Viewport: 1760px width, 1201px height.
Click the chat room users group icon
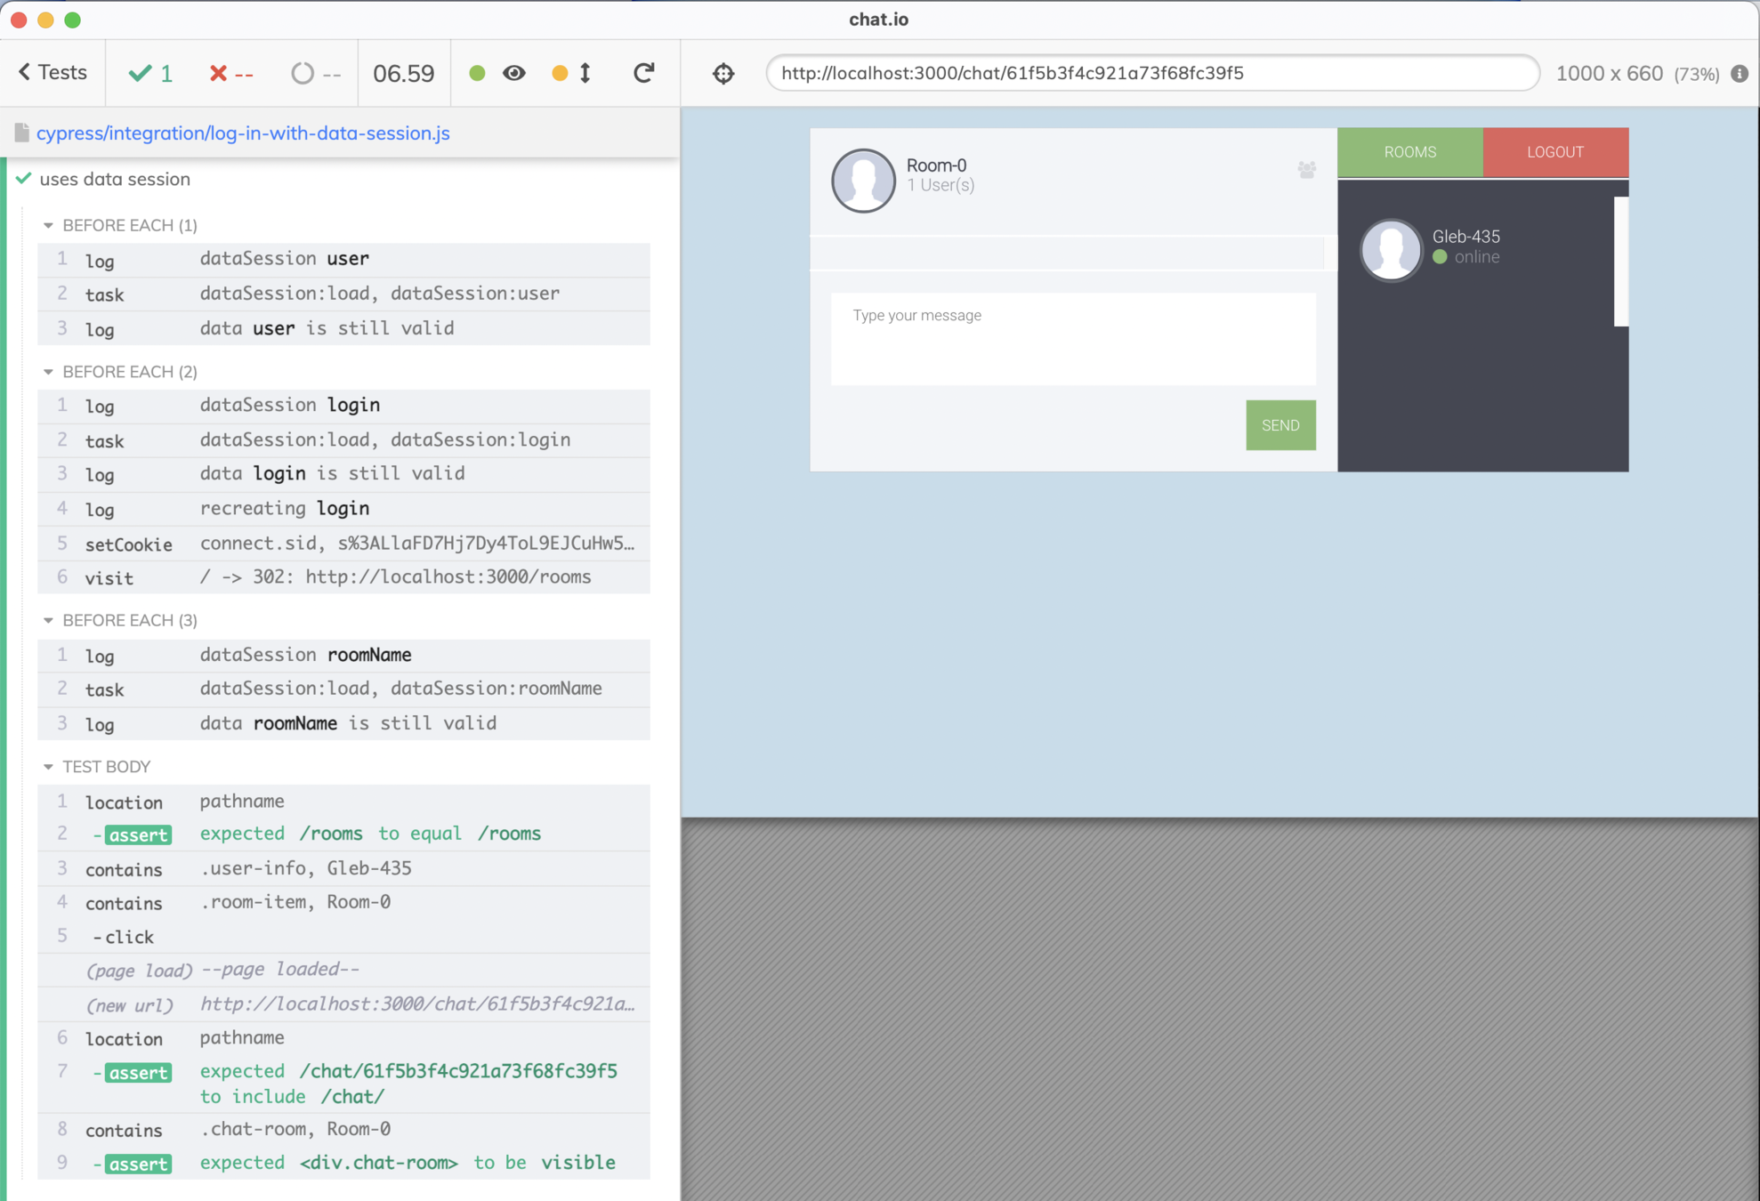1306,169
